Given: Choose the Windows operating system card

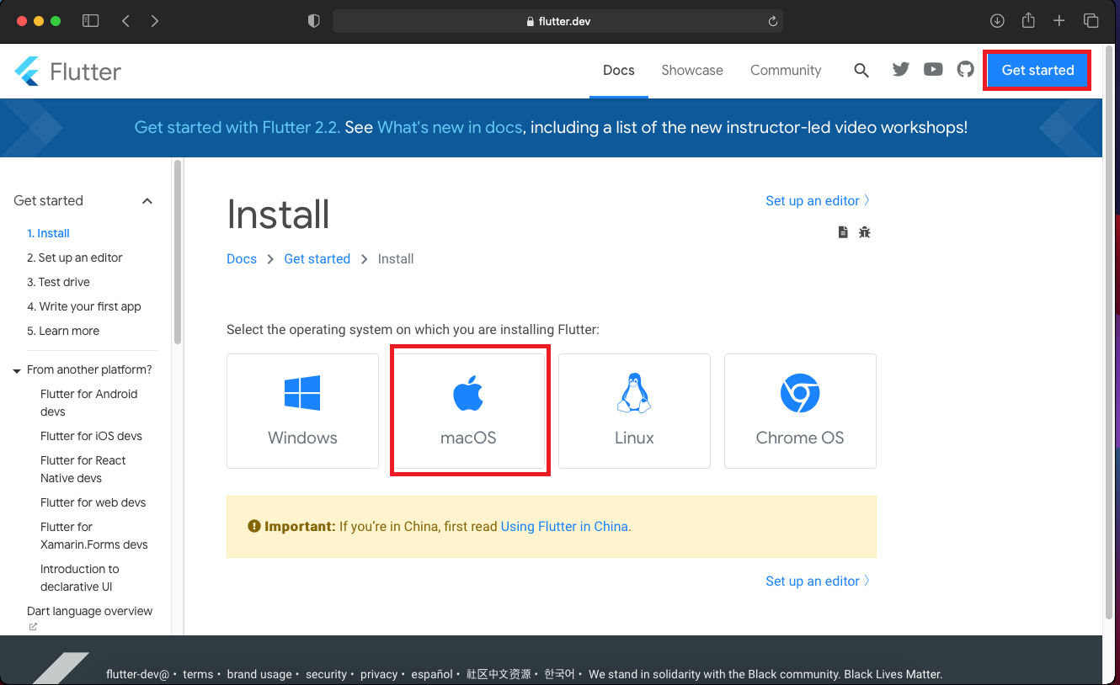Looking at the screenshot, I should pos(302,411).
